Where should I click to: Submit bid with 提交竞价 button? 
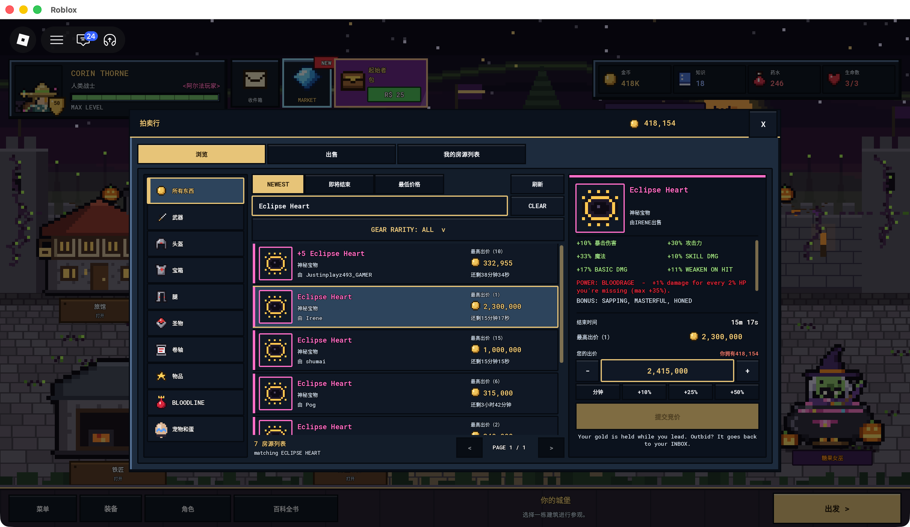pyautogui.click(x=667, y=417)
